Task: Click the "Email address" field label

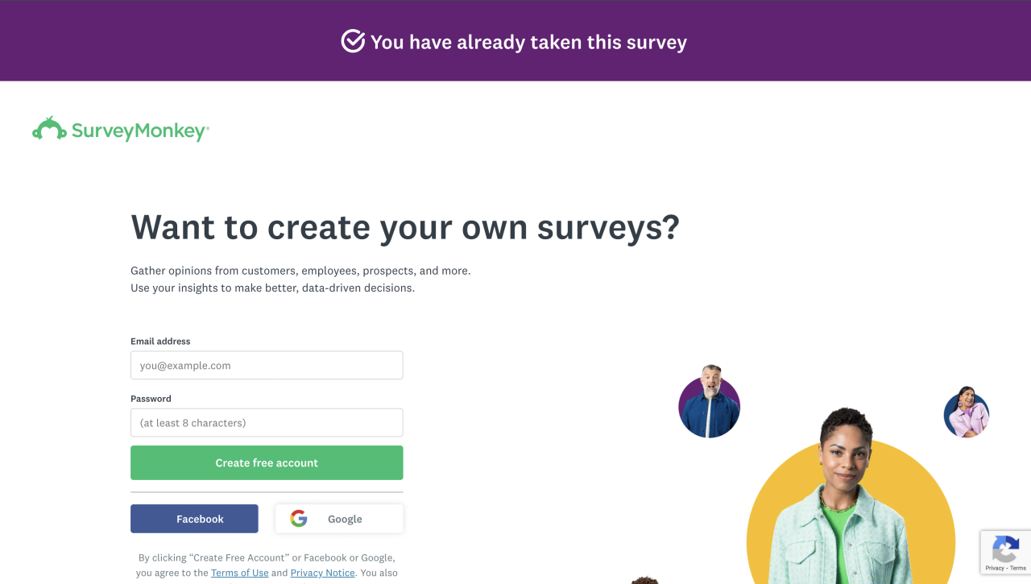Action: click(x=160, y=342)
